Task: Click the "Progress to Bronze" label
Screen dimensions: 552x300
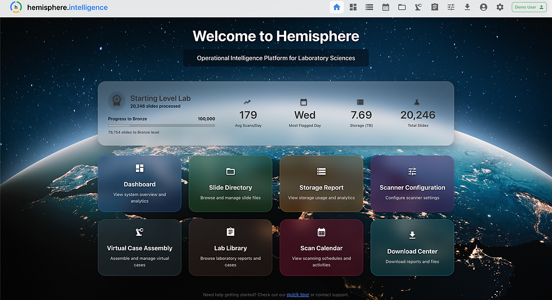Action: [127, 119]
